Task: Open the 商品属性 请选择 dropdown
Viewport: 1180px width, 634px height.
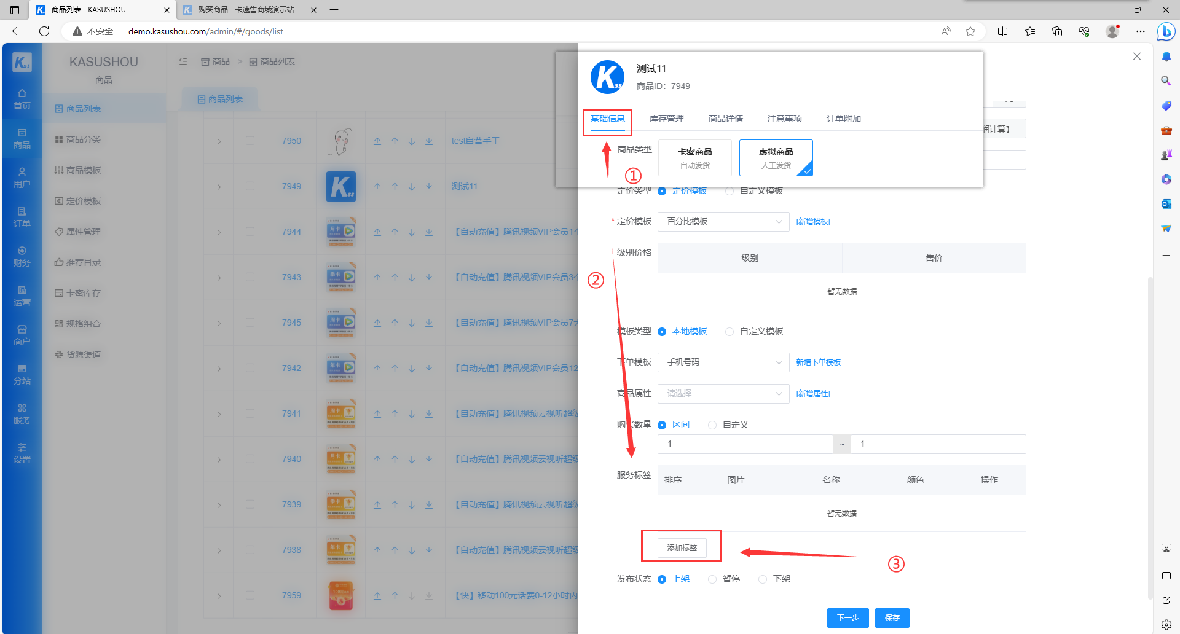Action: 723,393
